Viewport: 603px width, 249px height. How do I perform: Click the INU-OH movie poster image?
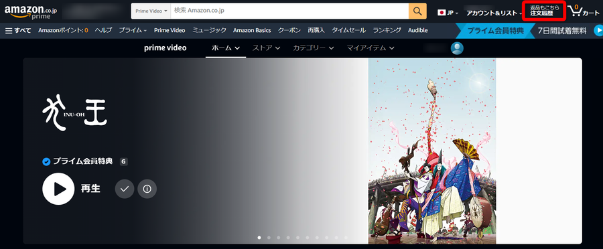point(432,151)
